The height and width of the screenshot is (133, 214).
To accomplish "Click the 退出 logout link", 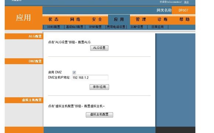I will click(186, 2).
